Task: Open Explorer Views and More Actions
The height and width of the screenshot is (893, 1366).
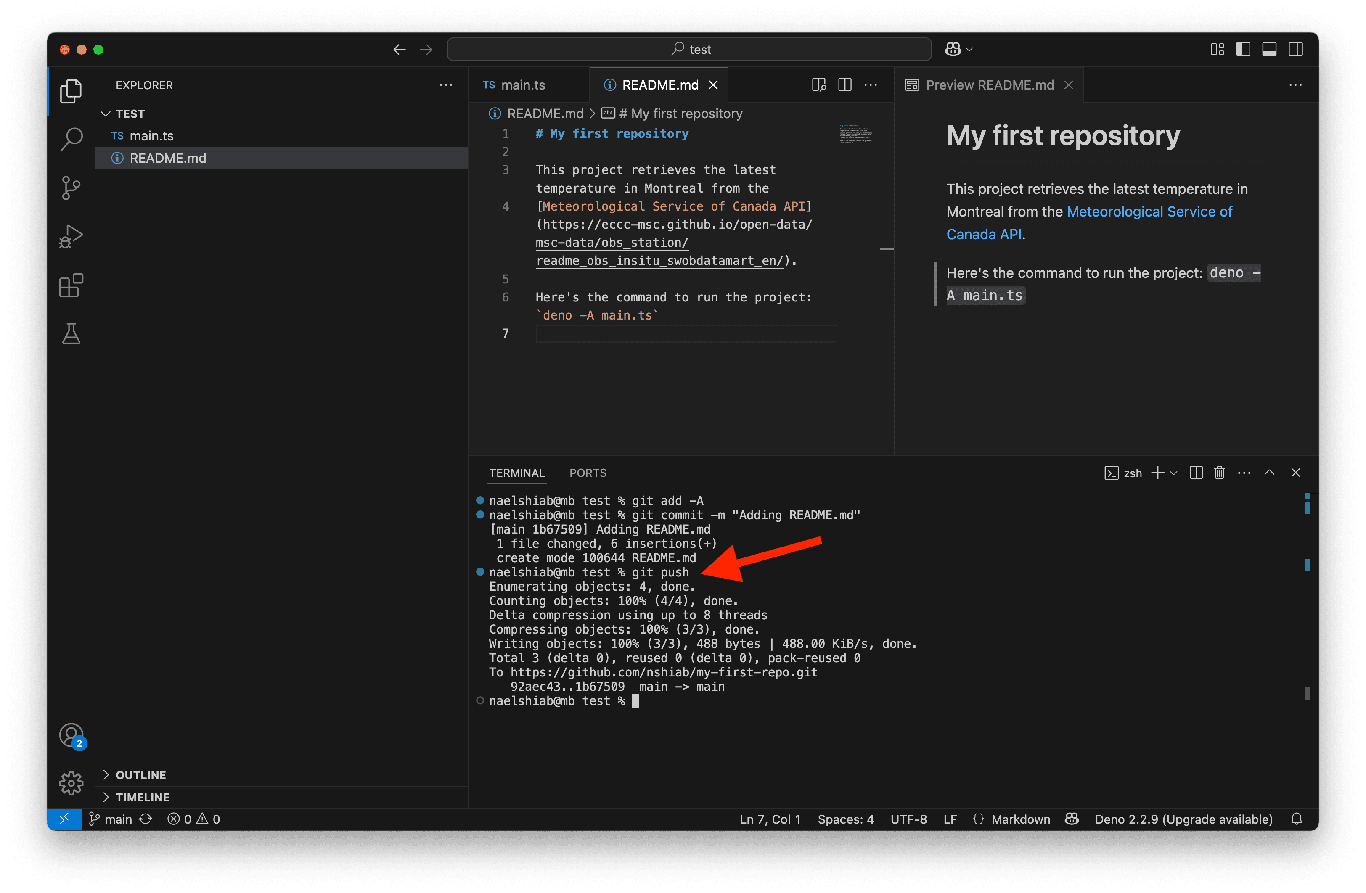Action: click(x=446, y=85)
